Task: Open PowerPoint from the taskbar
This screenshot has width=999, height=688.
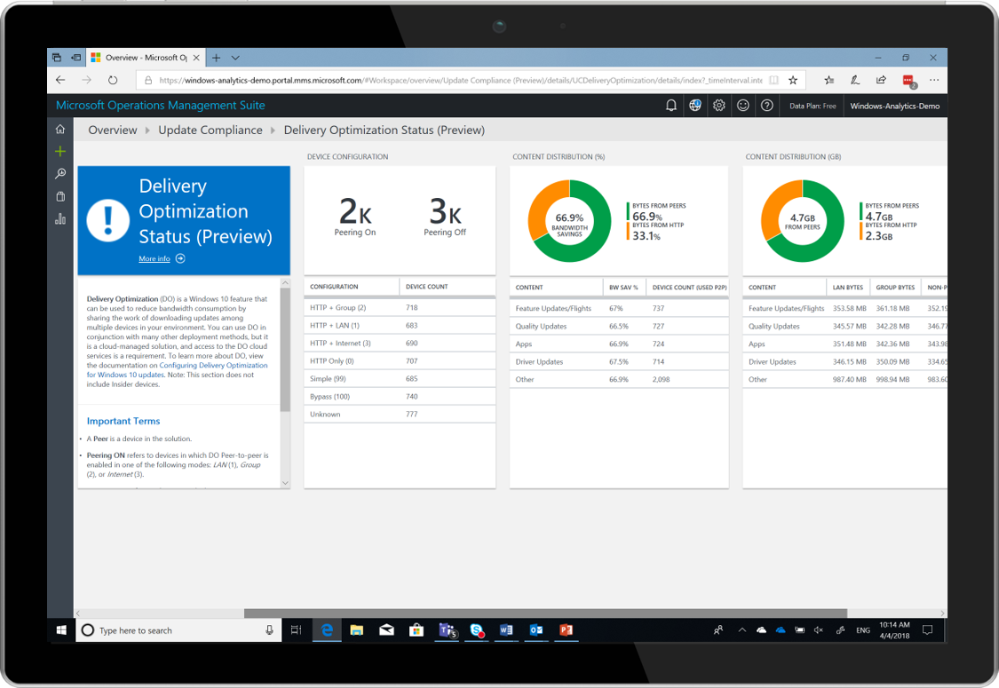Action: pyautogui.click(x=567, y=630)
